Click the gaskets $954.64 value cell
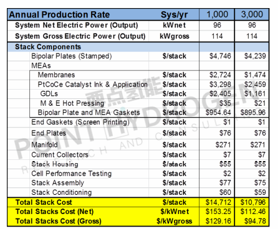This screenshot has width=278, height=229. (x=217, y=113)
